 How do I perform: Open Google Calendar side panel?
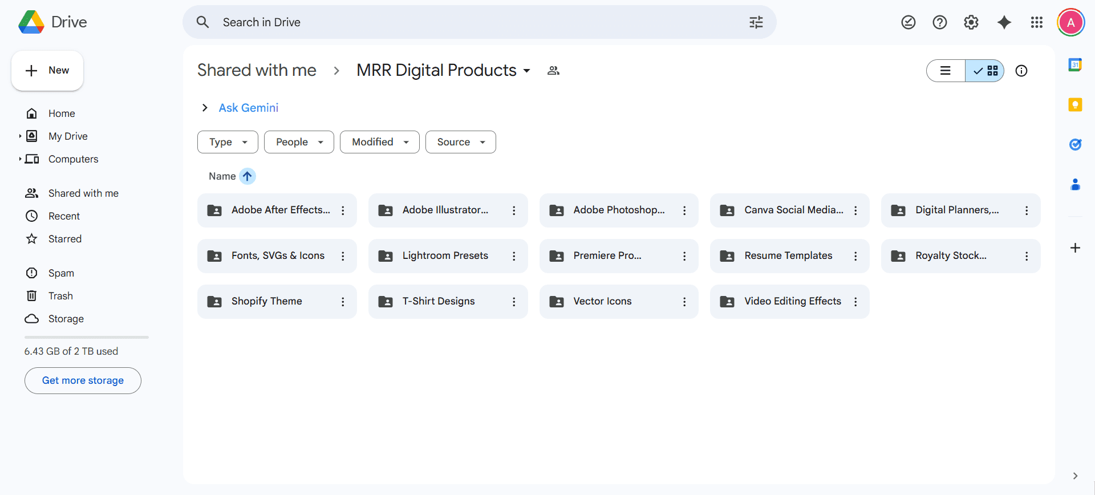(x=1075, y=65)
